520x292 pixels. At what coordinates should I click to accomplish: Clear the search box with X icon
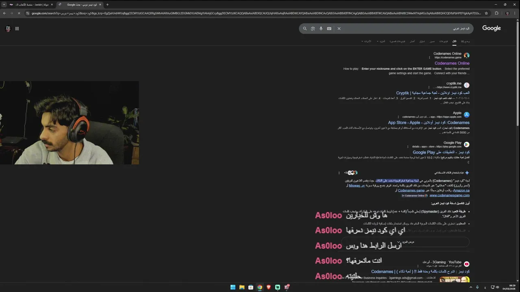click(x=339, y=28)
